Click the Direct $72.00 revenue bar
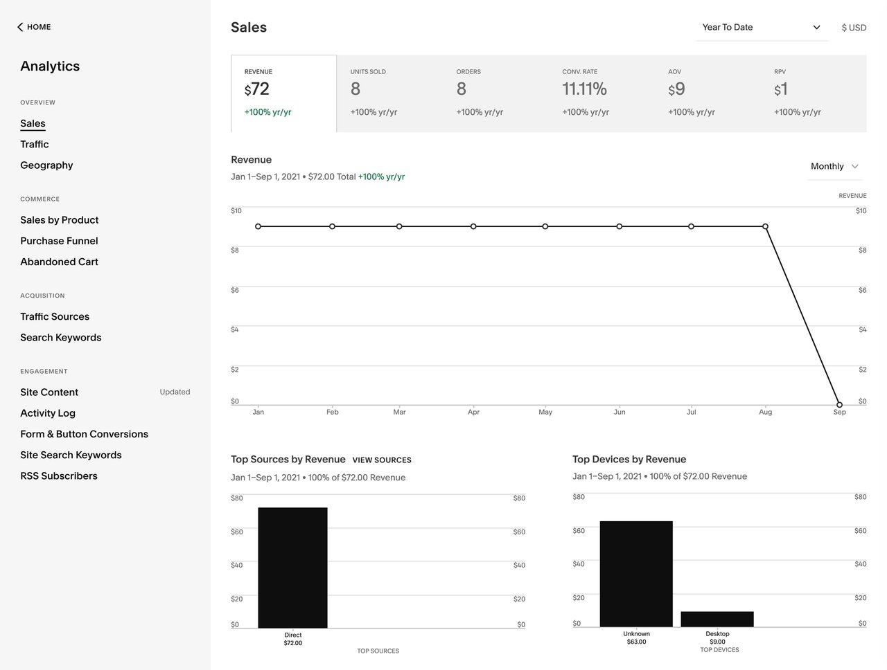The height and width of the screenshot is (670, 887). [x=292, y=568]
